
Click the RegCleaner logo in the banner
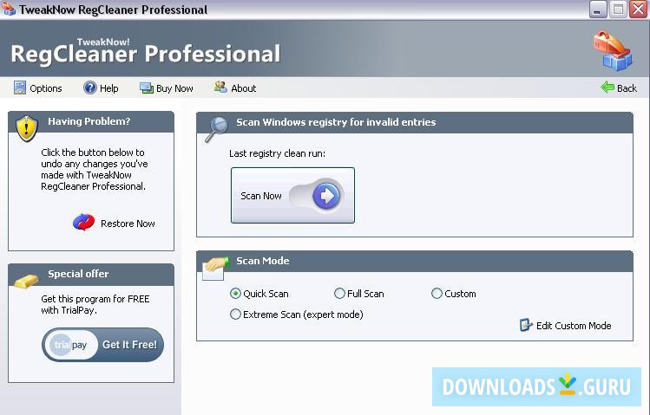tap(613, 51)
